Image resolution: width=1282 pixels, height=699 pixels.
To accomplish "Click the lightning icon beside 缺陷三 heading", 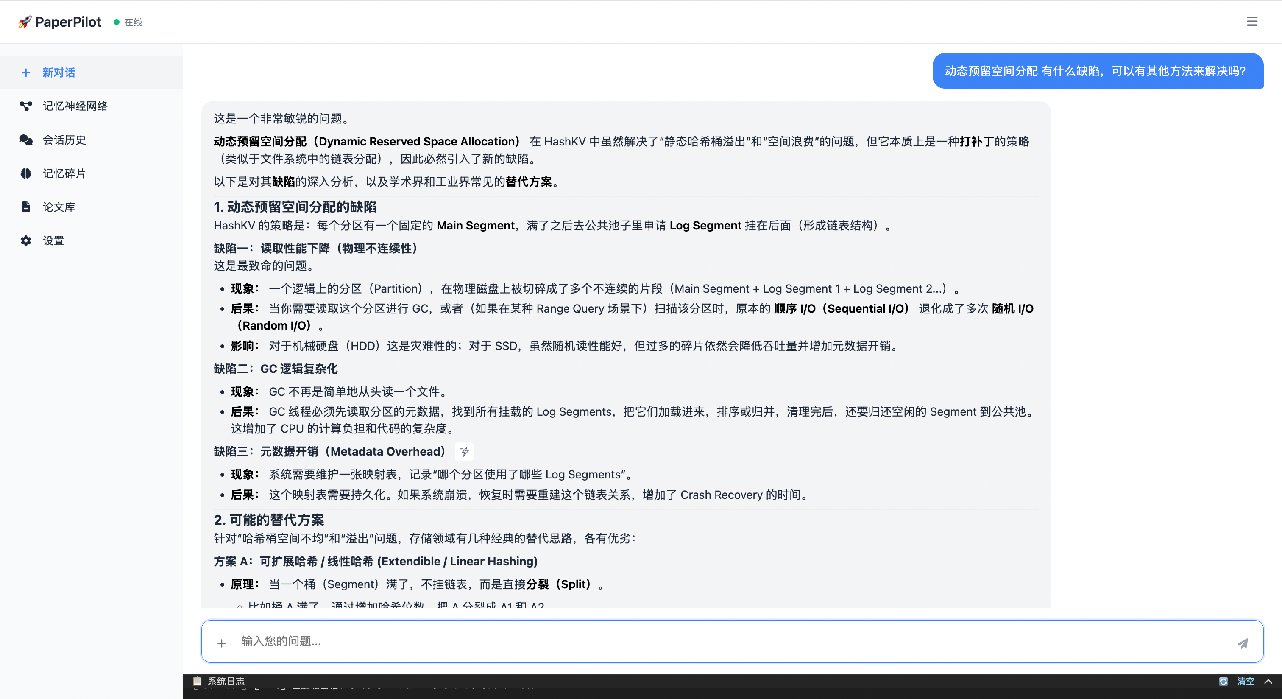I will pyautogui.click(x=464, y=452).
